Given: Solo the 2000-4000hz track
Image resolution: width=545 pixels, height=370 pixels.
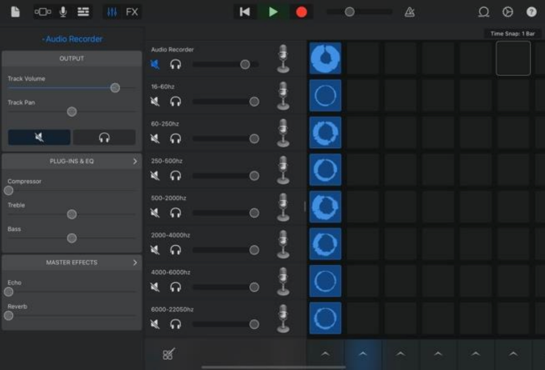Looking at the screenshot, I should (175, 250).
